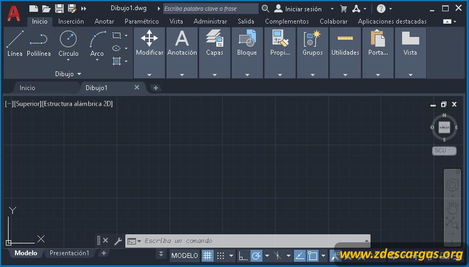
Task: Select the Hatch draw tool icon
Action: 117,61
